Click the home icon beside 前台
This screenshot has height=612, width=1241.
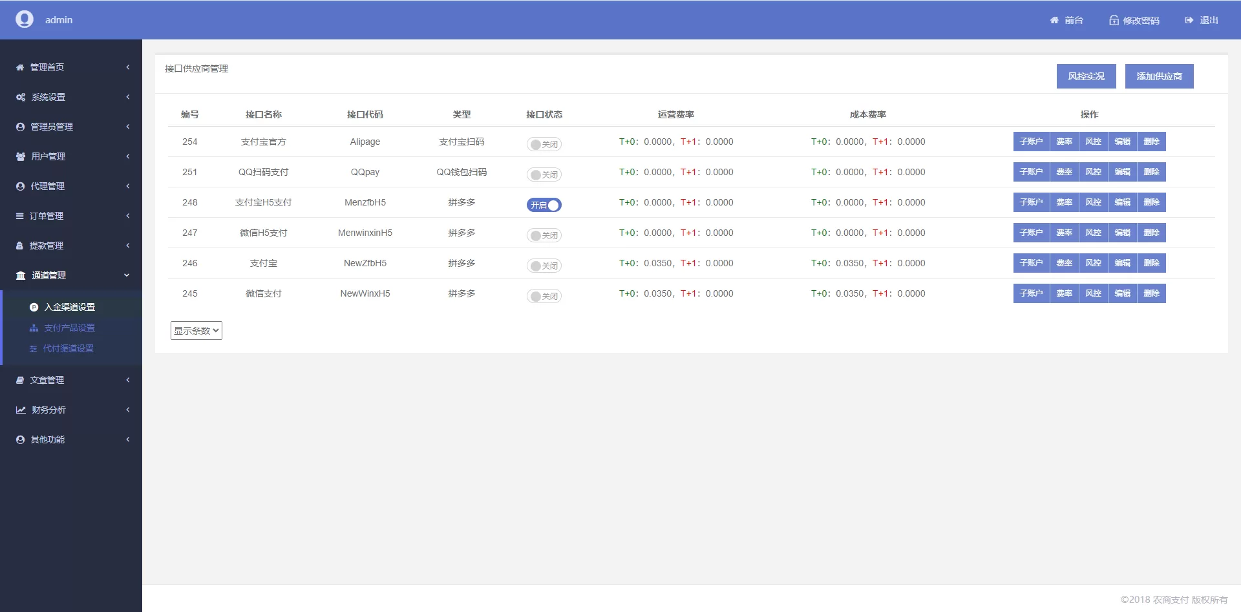pyautogui.click(x=1054, y=20)
